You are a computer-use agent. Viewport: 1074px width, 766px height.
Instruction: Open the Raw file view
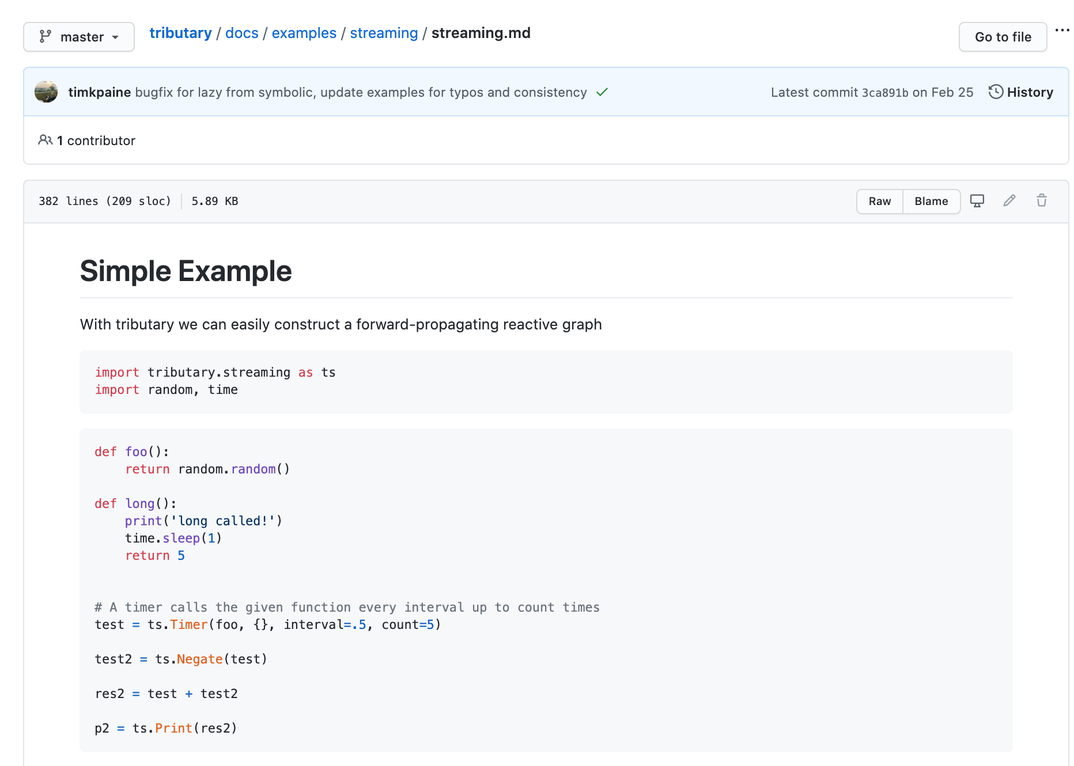(x=880, y=201)
